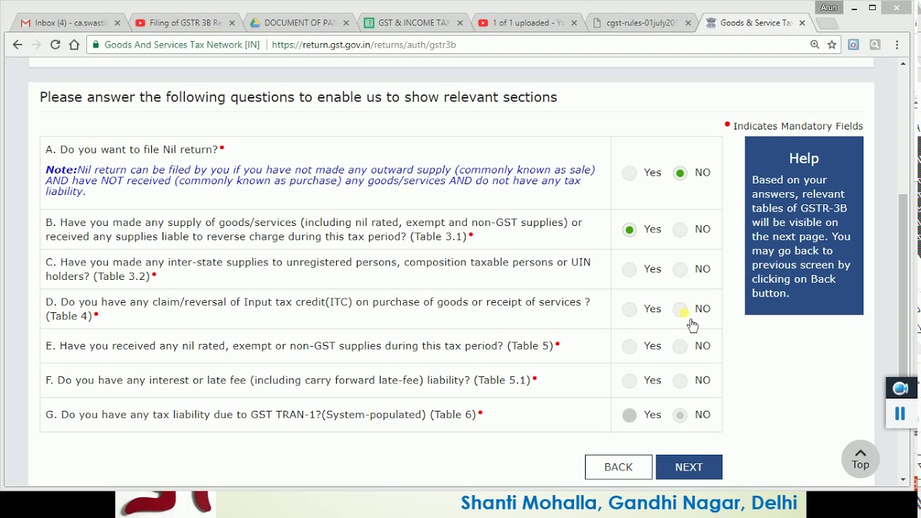Click the grey search extension icon

875,45
